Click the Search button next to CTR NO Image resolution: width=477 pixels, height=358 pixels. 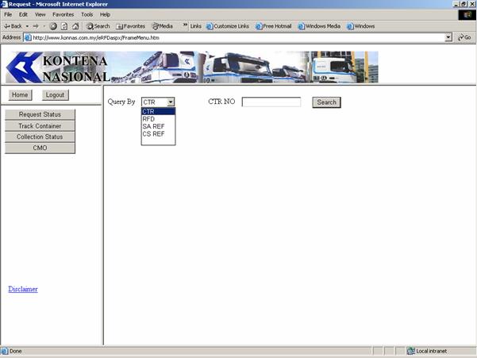[327, 102]
